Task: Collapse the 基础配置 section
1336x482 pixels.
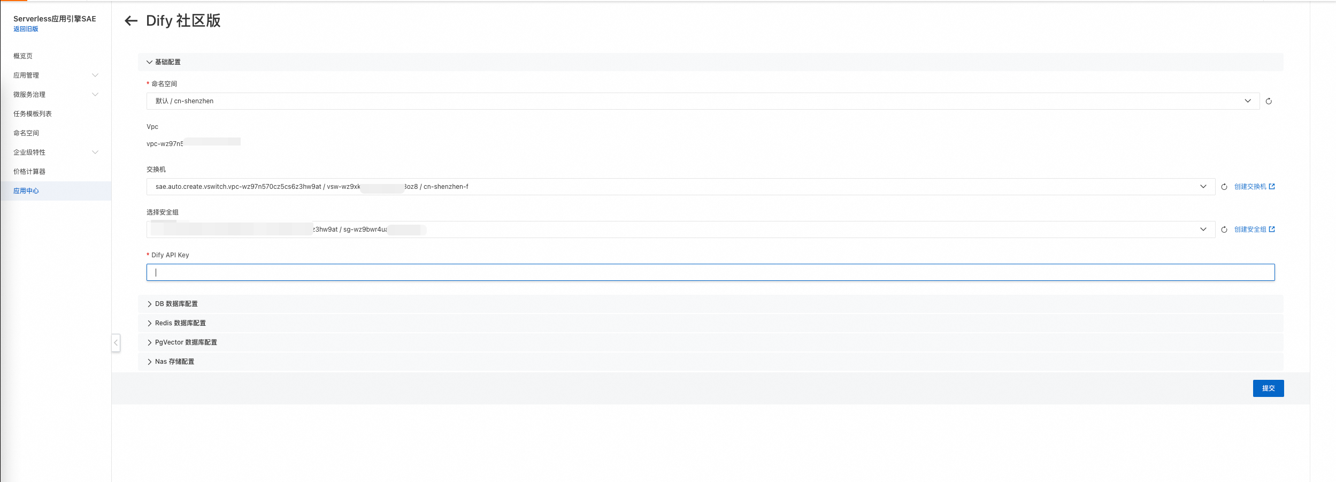Action: click(x=710, y=62)
